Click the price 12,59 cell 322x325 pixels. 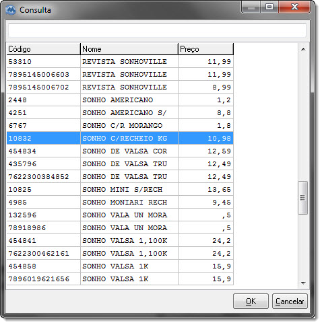point(205,151)
